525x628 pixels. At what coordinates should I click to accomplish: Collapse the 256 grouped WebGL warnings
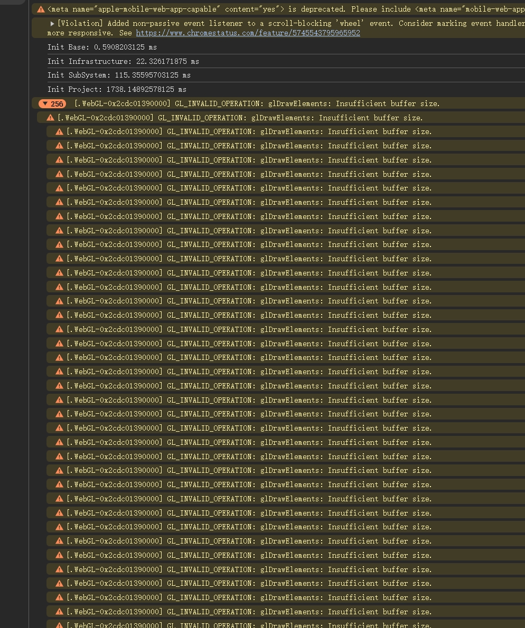pyautogui.click(x=45, y=104)
